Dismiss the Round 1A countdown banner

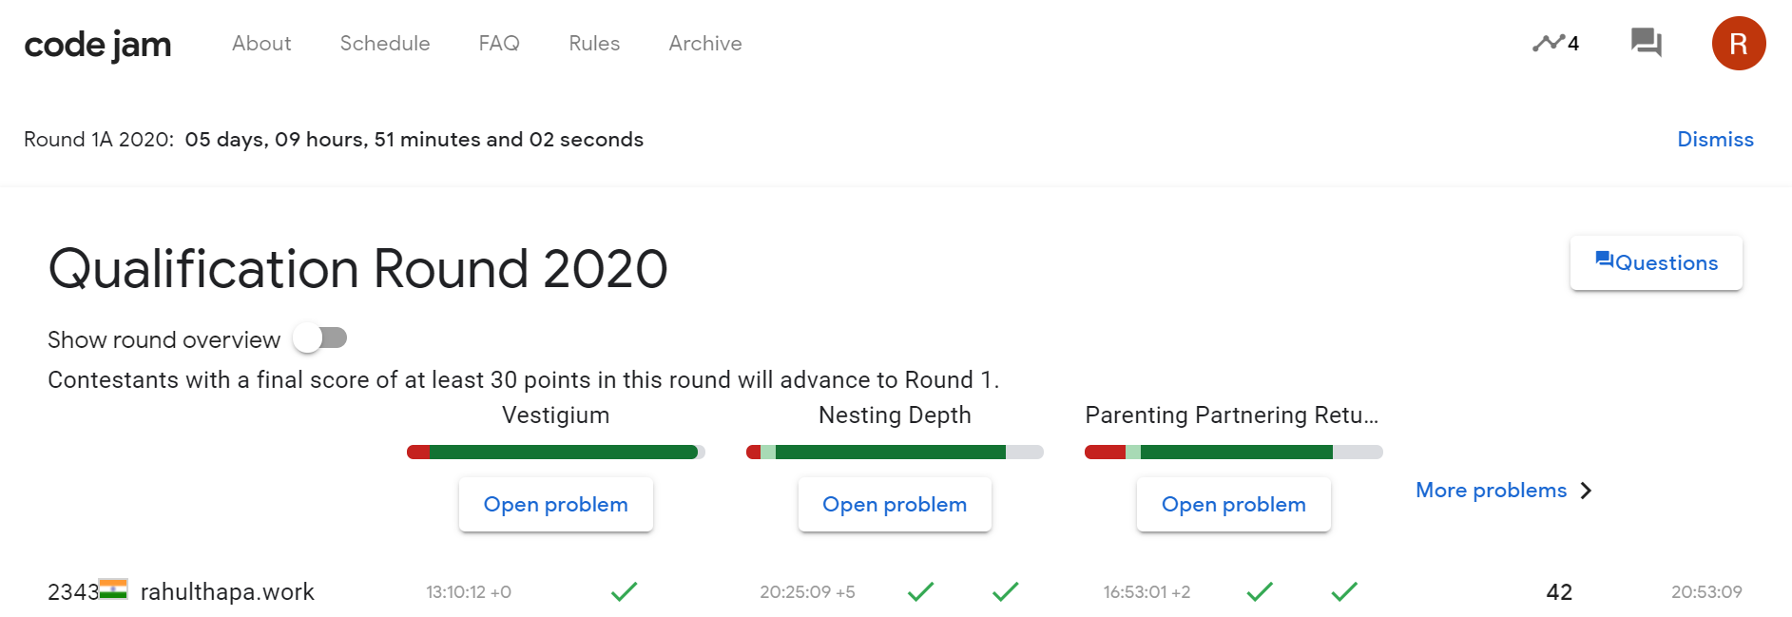click(x=1715, y=140)
